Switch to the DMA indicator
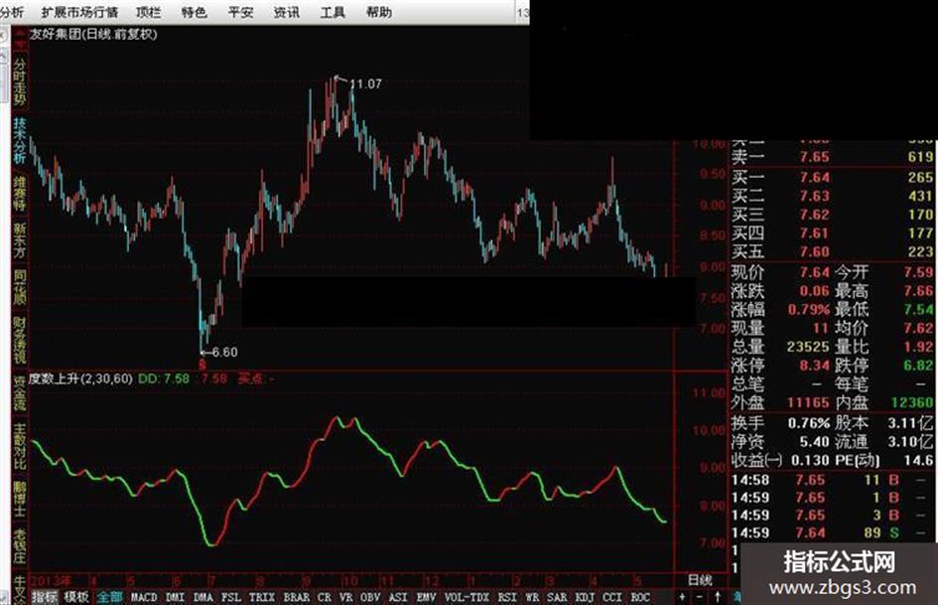Viewport: 938px width, 605px height. 202,597
